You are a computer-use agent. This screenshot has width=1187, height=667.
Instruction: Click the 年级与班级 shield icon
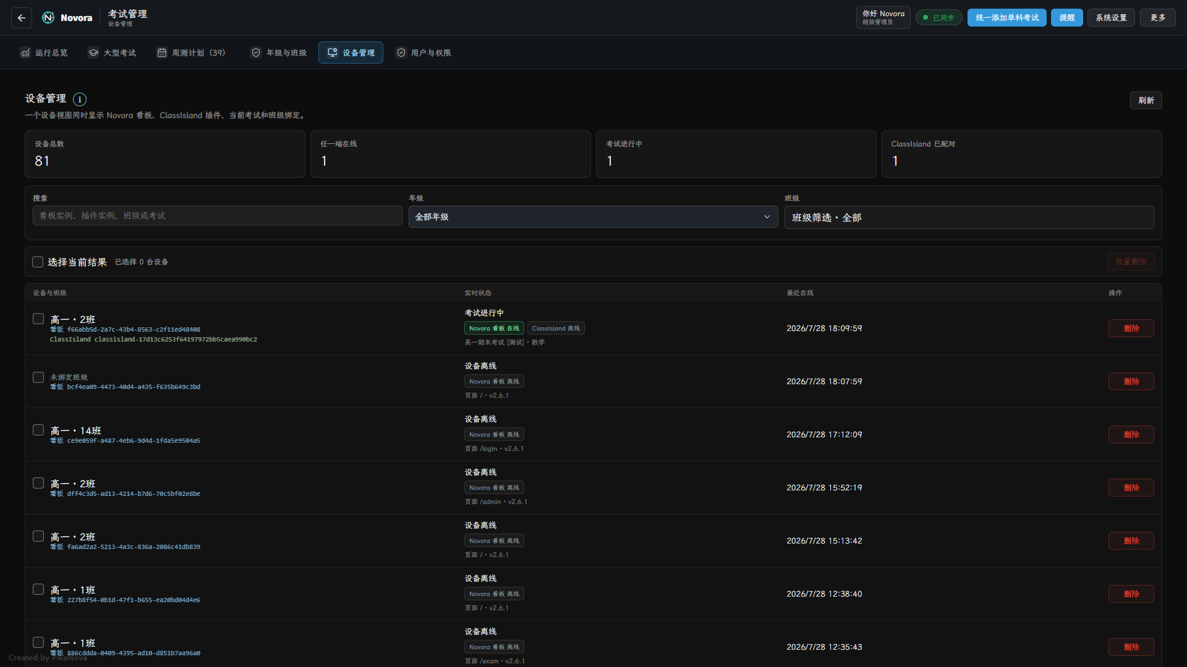point(256,53)
